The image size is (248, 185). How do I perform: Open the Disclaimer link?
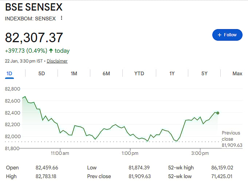pos(57,61)
